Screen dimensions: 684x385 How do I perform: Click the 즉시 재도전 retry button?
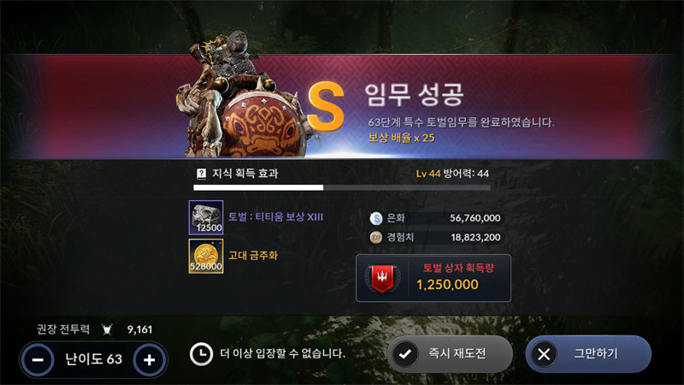tap(450, 353)
